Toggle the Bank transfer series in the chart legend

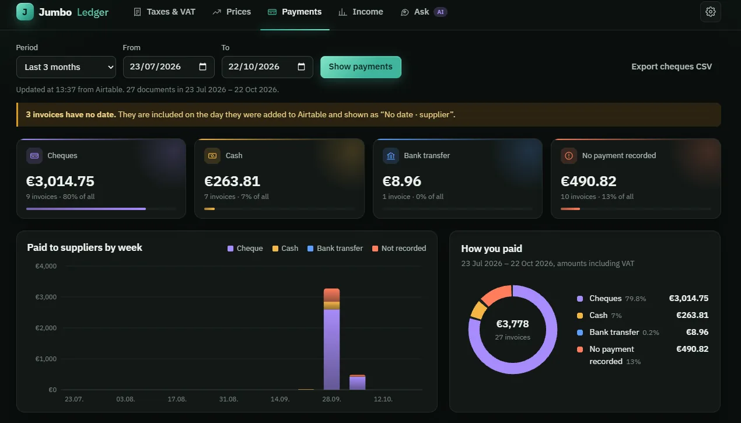(x=335, y=248)
